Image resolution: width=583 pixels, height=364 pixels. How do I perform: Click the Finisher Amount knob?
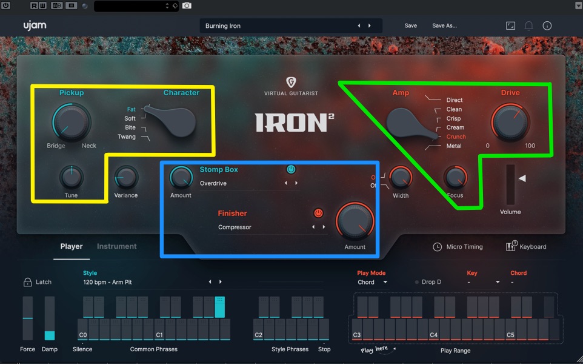tap(355, 221)
